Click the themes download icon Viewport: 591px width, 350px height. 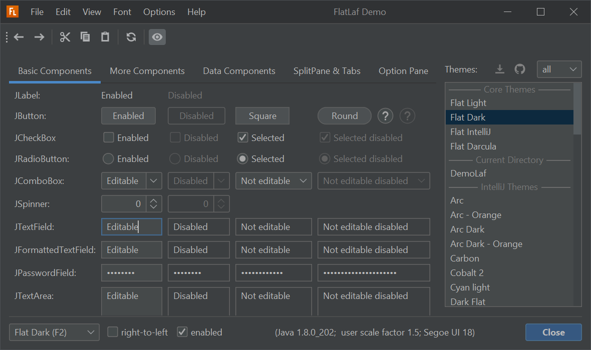499,69
